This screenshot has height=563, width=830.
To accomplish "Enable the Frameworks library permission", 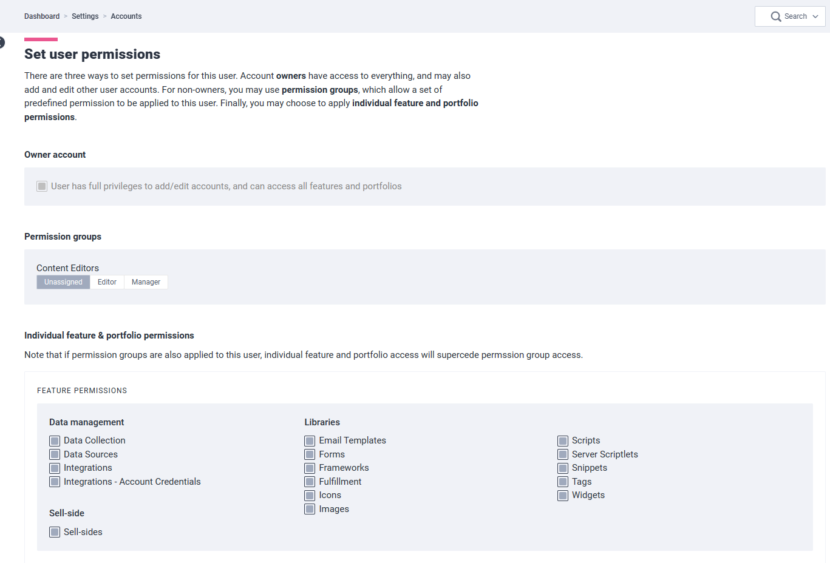I will point(310,468).
